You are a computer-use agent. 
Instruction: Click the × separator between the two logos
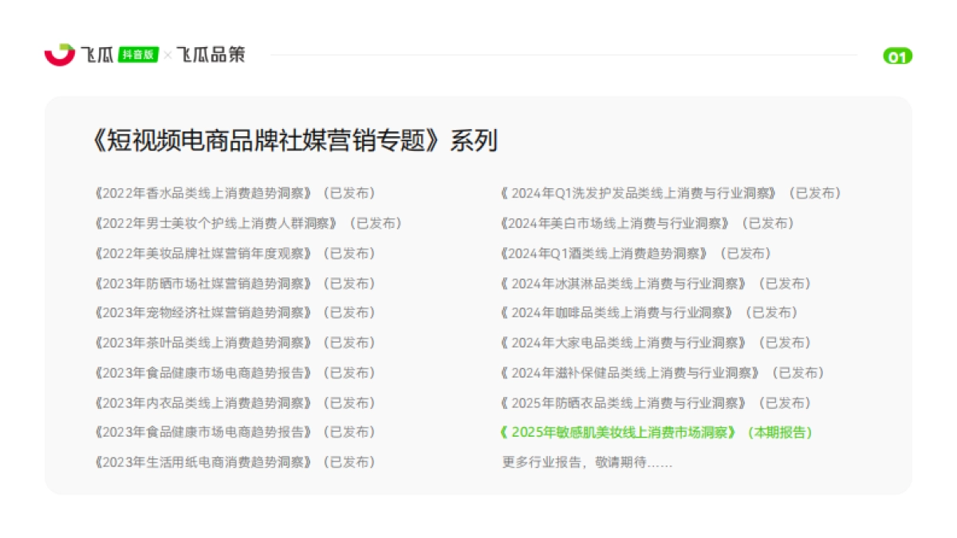pos(167,55)
